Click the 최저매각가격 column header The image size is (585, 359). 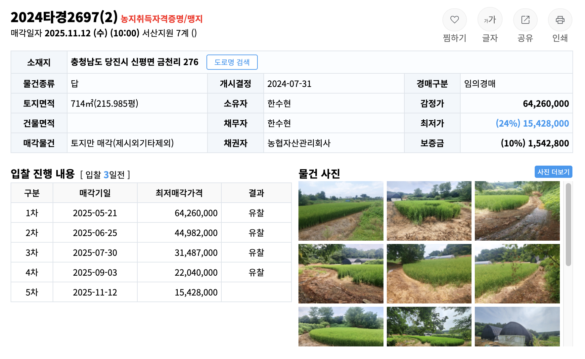coord(179,193)
